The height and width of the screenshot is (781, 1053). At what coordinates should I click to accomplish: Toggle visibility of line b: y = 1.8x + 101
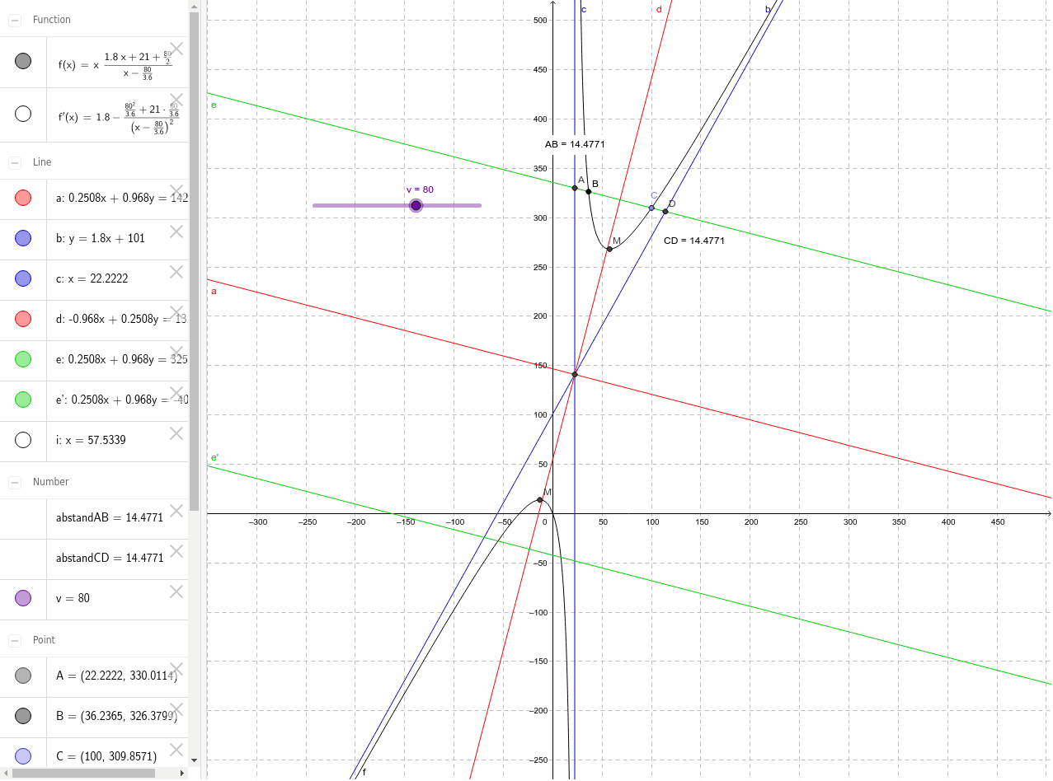(x=23, y=238)
